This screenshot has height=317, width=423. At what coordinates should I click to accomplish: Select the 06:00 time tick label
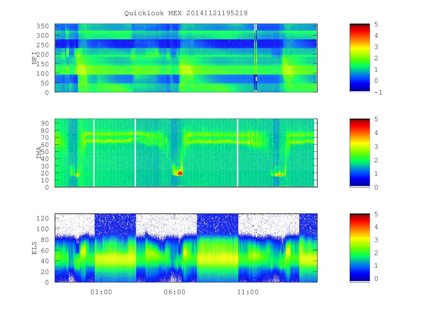(174, 292)
